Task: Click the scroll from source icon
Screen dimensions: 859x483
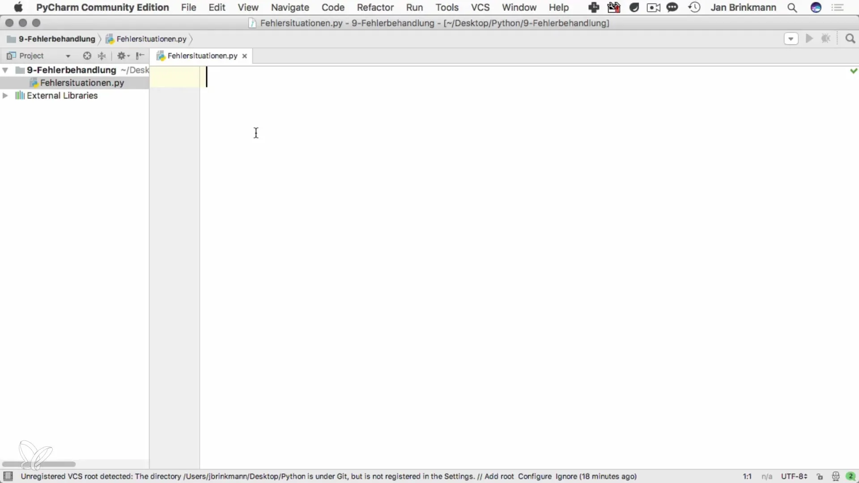Action: tap(87, 56)
